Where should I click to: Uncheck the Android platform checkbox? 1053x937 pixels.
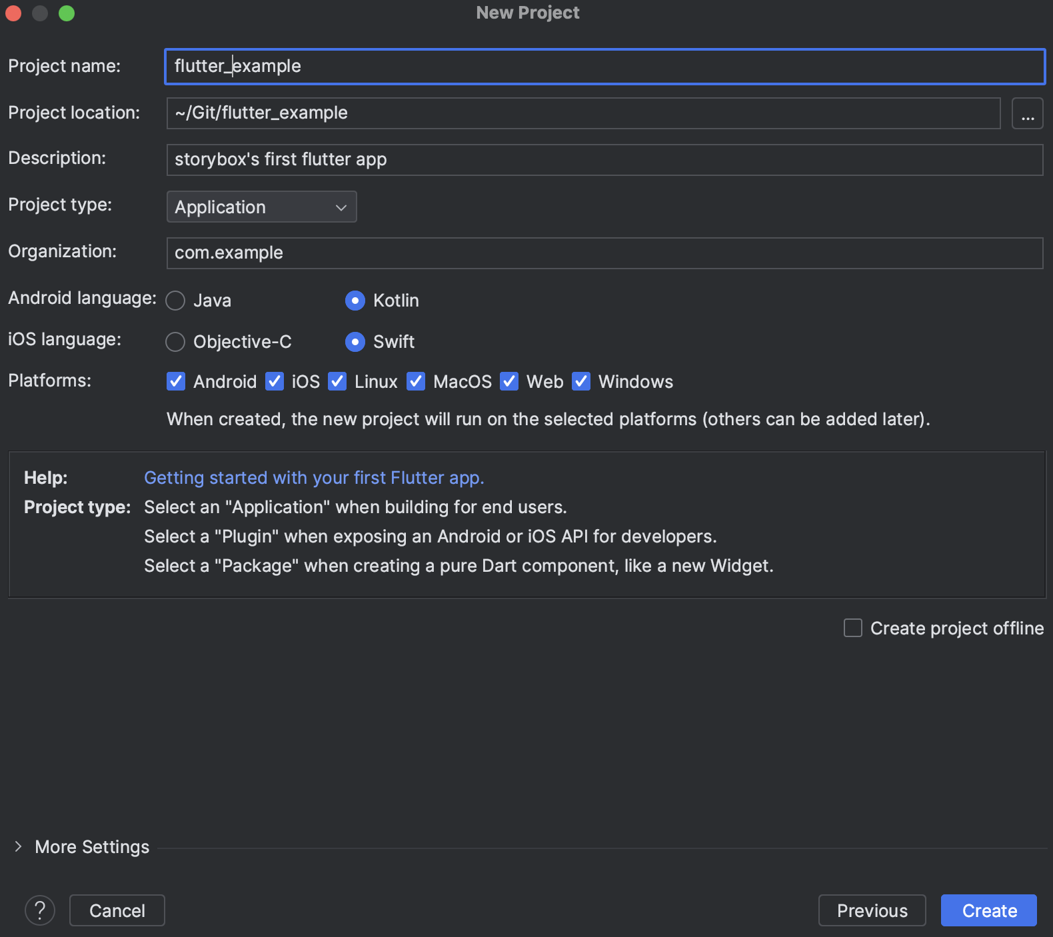click(176, 381)
